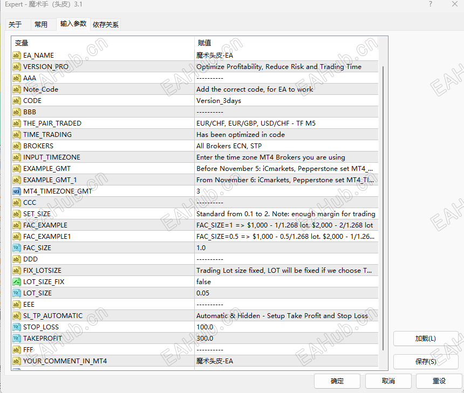The height and width of the screenshot is (393, 464).
Task: Click the 重设 button
Action: coord(439,381)
